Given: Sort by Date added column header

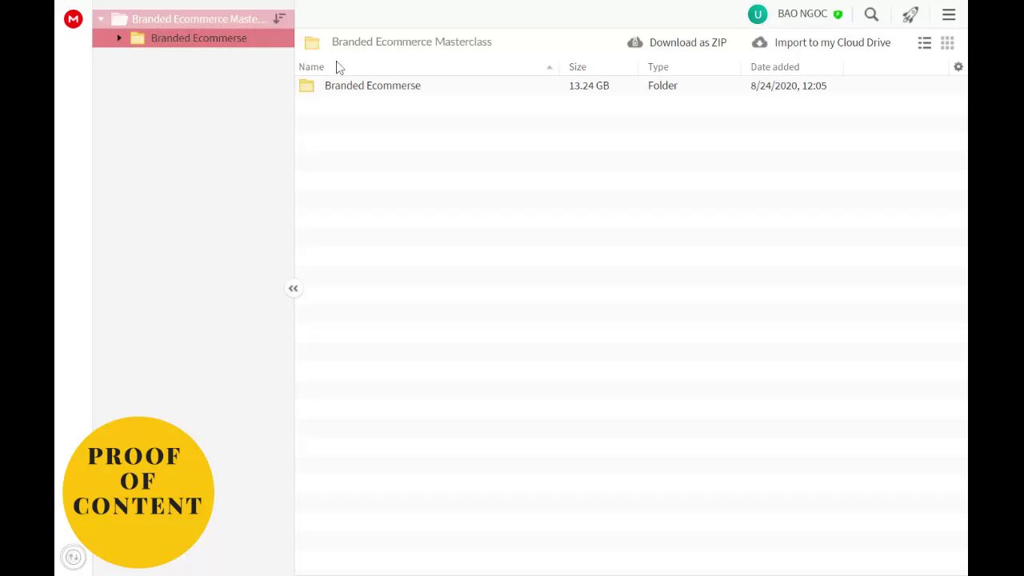Looking at the screenshot, I should tap(775, 67).
